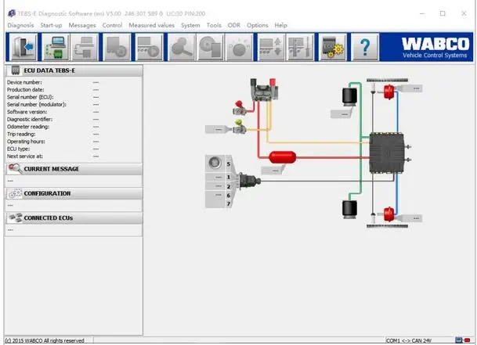The width and height of the screenshot is (477, 345).
Task: Click the ECU DATA TEBS-E header
Action: pos(74,70)
